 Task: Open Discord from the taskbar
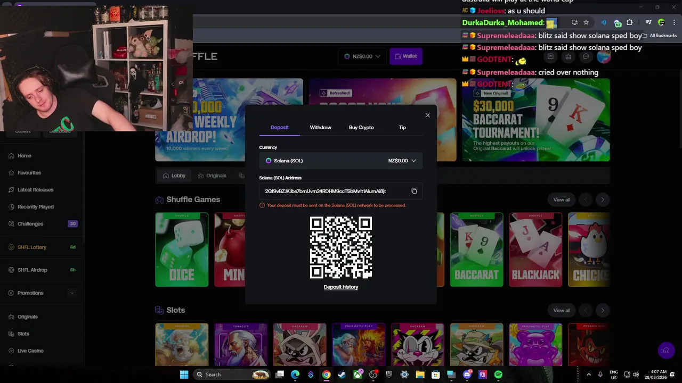tap(467, 374)
